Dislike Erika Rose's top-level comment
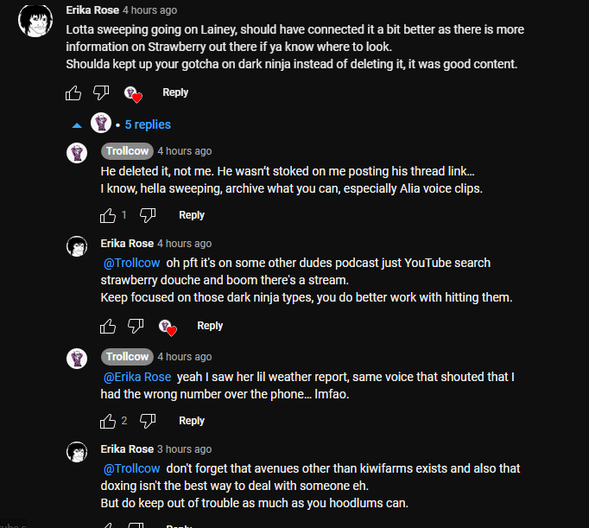The height and width of the screenshot is (528, 589). [101, 92]
